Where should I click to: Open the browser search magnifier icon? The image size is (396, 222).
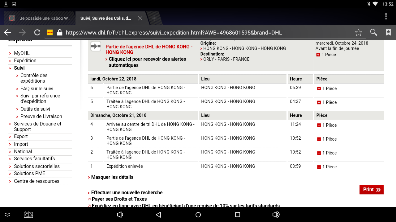pyautogui.click(x=373, y=32)
